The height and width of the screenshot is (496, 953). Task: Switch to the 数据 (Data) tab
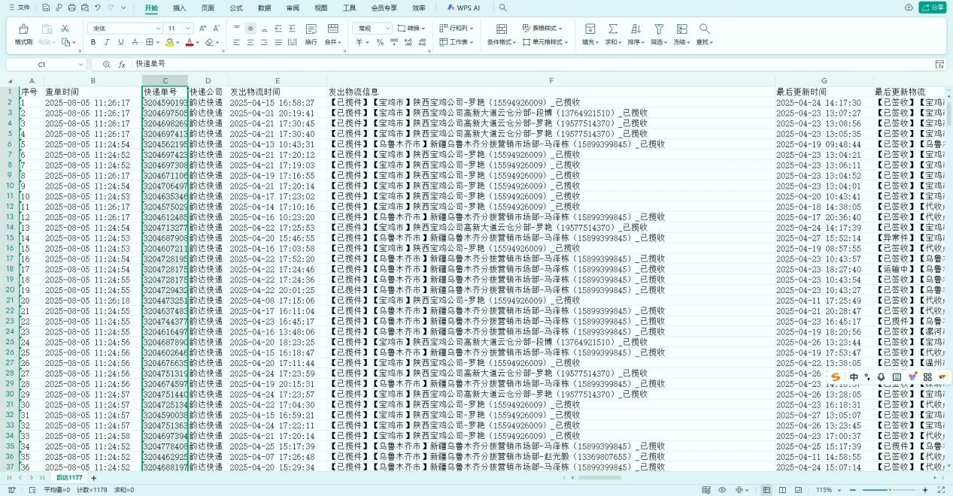(x=264, y=8)
